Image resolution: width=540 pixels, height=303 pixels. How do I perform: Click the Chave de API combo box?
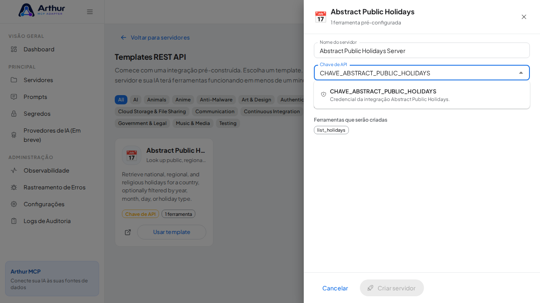click(x=422, y=73)
